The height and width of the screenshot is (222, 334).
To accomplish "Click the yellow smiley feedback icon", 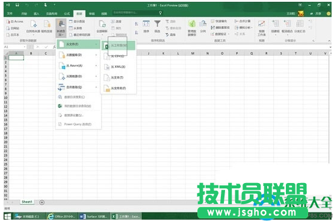I will 329,14.
